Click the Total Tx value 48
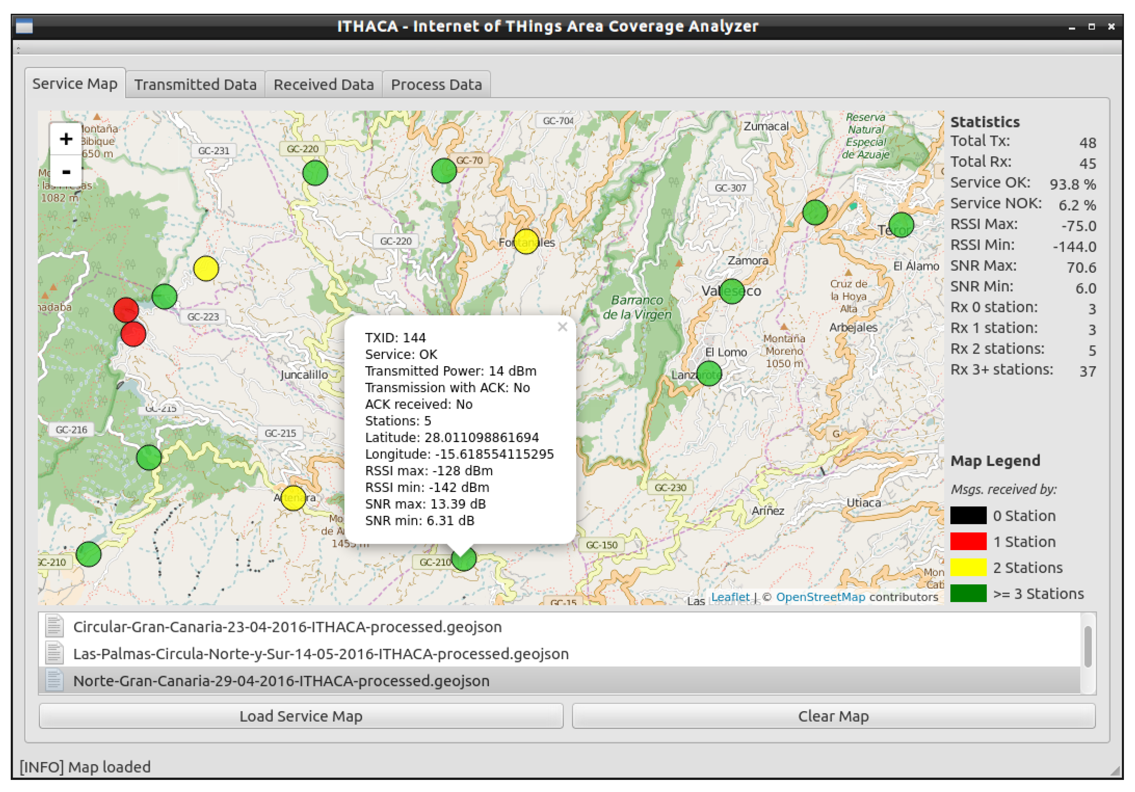 (1088, 143)
